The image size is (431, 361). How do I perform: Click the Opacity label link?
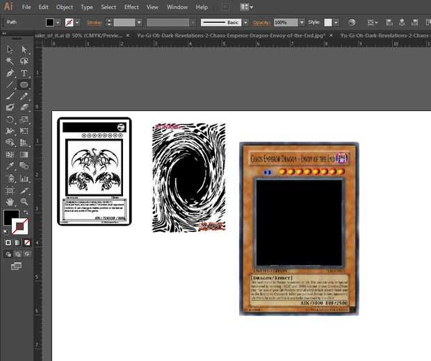tap(259, 23)
